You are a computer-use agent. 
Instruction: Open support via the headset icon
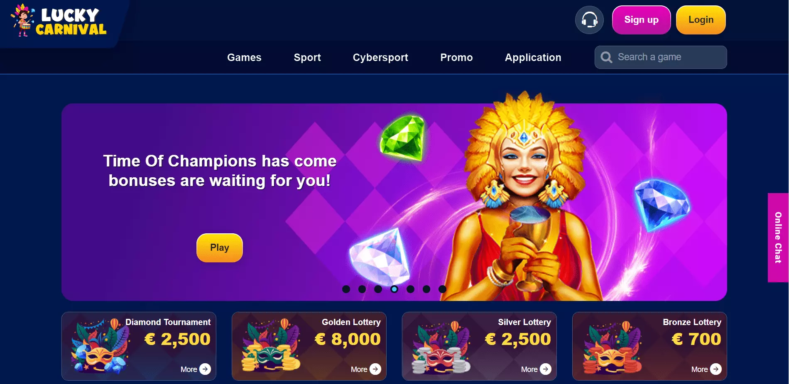[x=589, y=20]
